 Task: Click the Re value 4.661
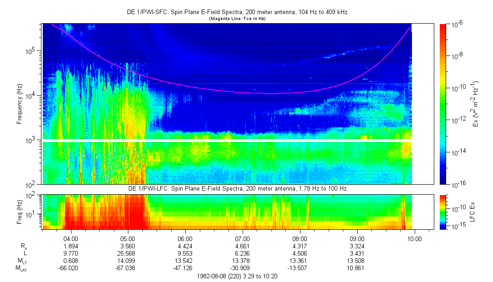(x=243, y=246)
